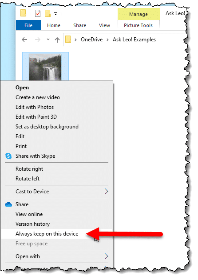Click the Properties checkmark quick access icon
The width and height of the screenshot is (198, 280).
click(x=38, y=13)
